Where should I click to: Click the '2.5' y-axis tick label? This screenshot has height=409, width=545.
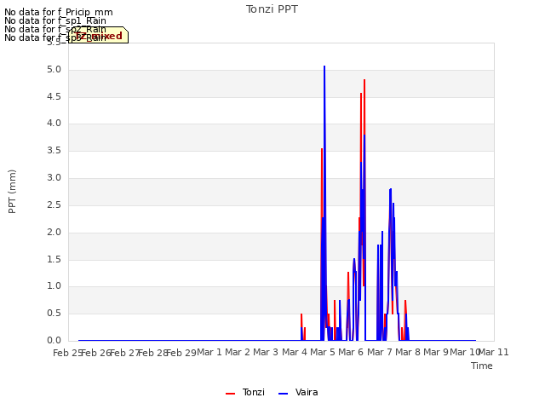click(54, 205)
